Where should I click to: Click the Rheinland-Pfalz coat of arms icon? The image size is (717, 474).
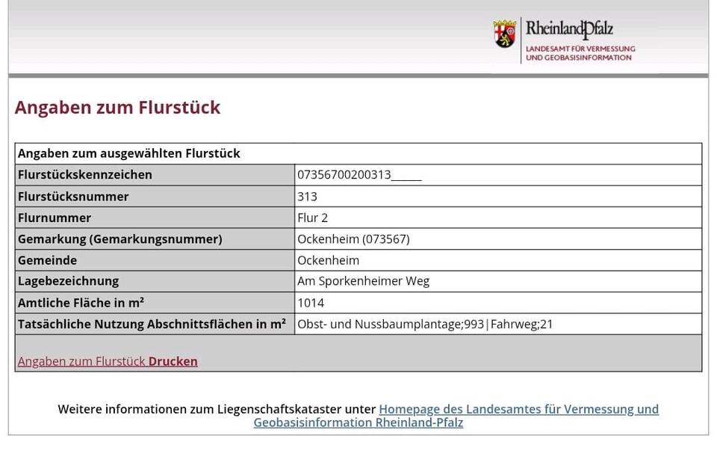coord(505,34)
